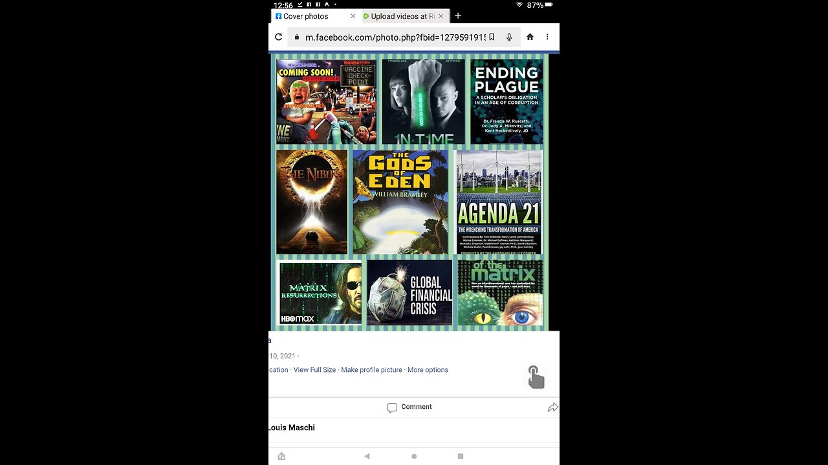Go to the browser home page
Viewport: 828px width, 465px height.
coord(530,37)
